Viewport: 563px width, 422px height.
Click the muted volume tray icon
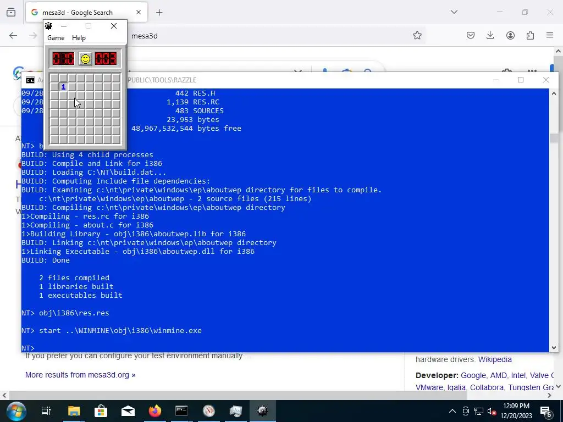pyautogui.click(x=492, y=411)
